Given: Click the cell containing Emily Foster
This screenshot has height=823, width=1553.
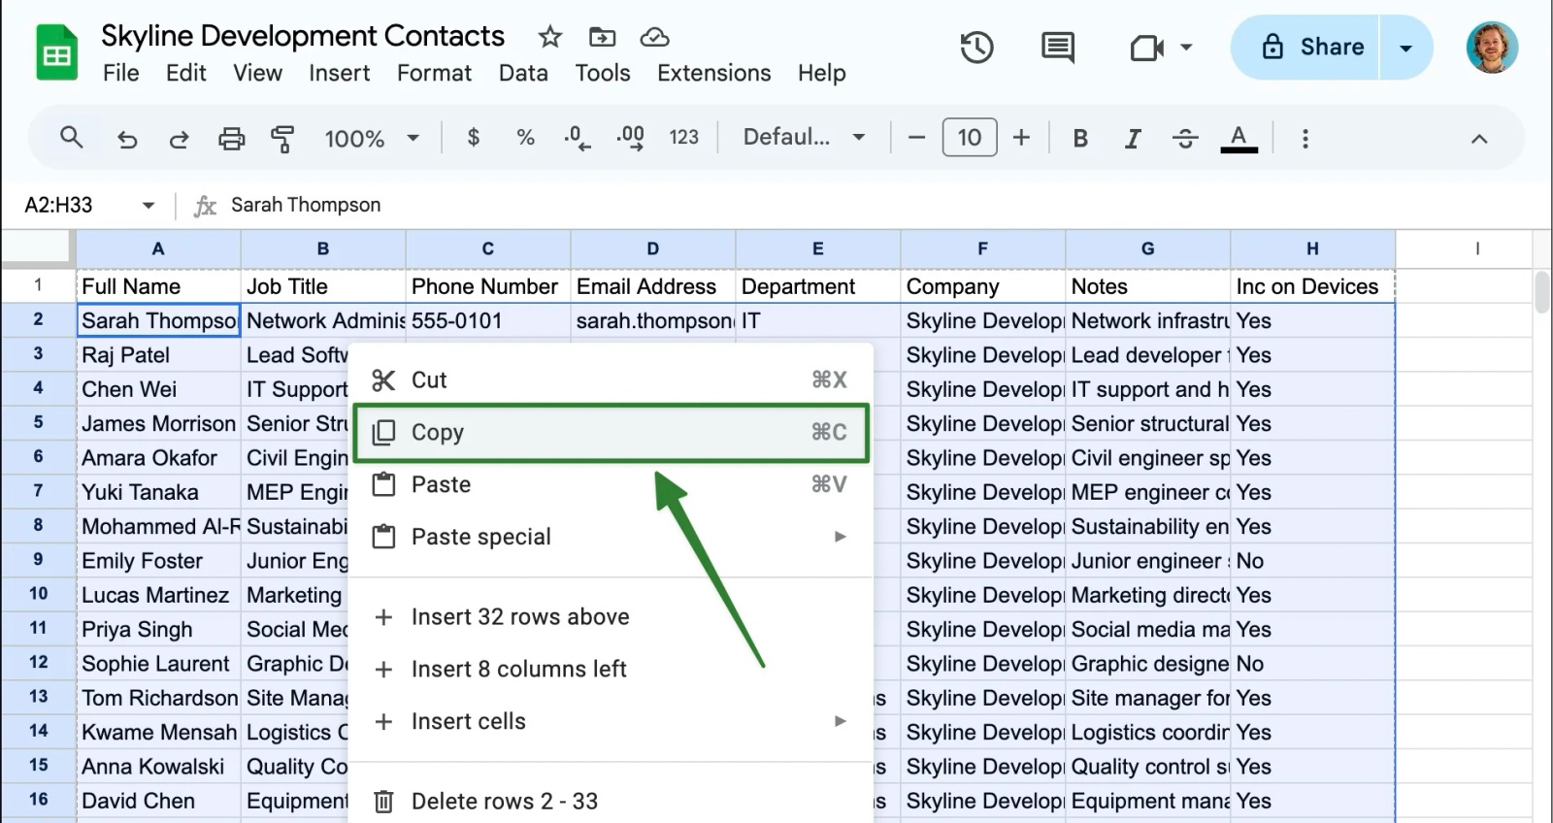Looking at the screenshot, I should pyautogui.click(x=158, y=561).
